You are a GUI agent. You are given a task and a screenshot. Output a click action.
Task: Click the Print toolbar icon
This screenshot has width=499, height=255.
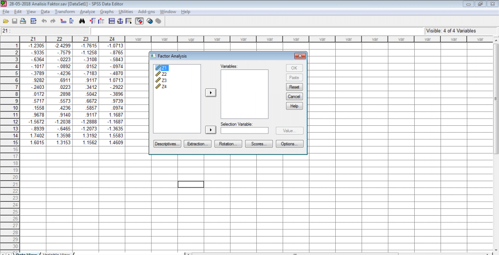(x=23, y=21)
